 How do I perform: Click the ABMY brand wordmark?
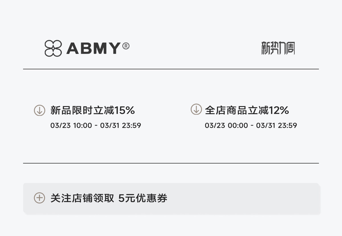click(93, 48)
